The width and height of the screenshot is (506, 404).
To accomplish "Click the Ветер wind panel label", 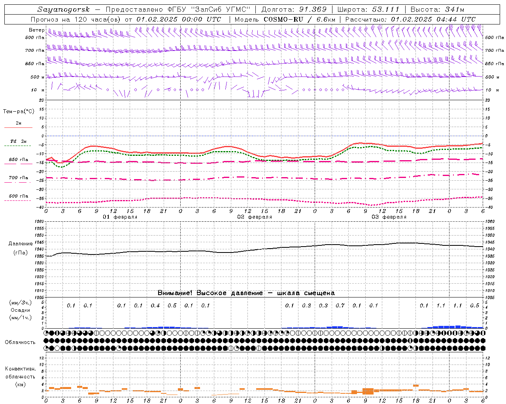I will pyautogui.click(x=36, y=30).
